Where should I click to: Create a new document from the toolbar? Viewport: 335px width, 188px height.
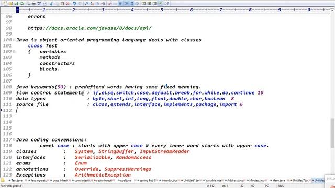[5, 4]
